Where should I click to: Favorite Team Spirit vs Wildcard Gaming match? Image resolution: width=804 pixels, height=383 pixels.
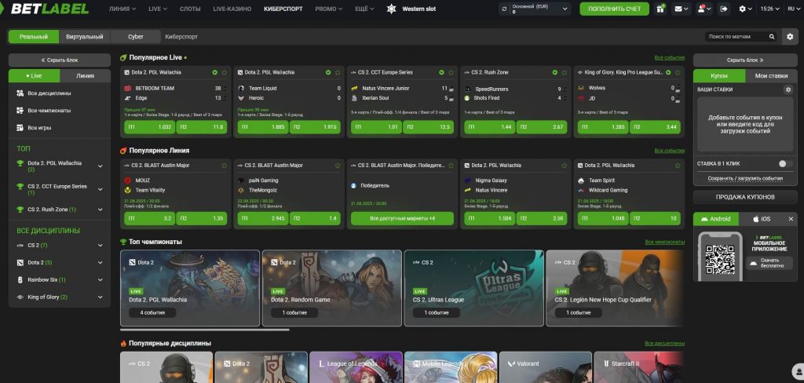tap(678, 166)
